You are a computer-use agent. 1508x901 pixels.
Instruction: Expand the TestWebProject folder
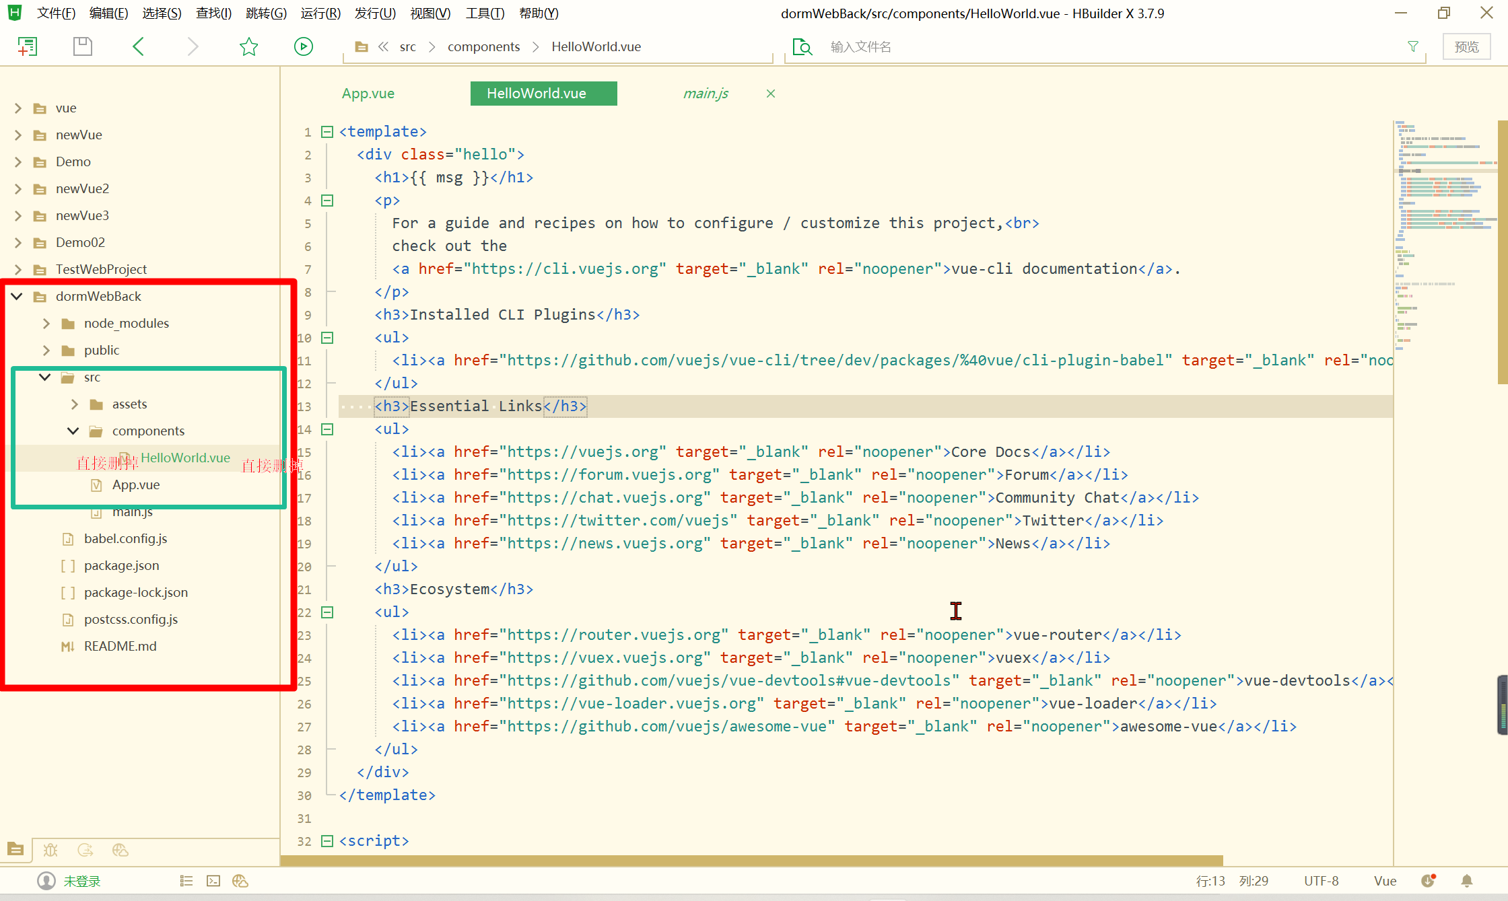pos(18,269)
